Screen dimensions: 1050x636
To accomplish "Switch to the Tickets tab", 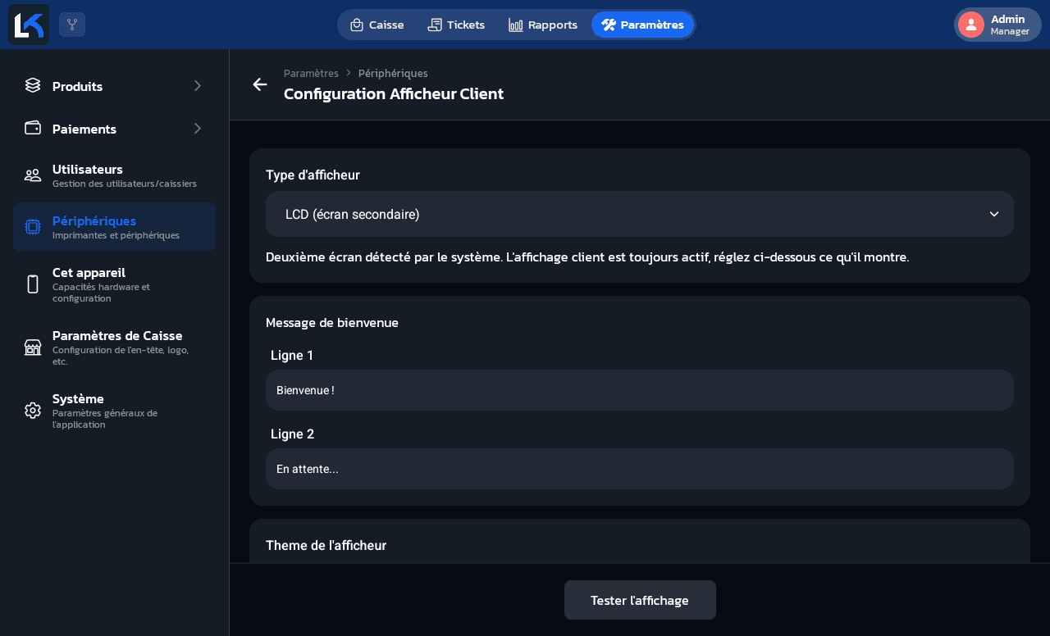I will [x=456, y=25].
